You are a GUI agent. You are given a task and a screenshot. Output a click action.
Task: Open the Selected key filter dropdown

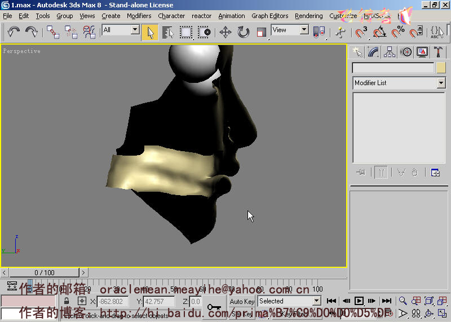[x=317, y=301]
